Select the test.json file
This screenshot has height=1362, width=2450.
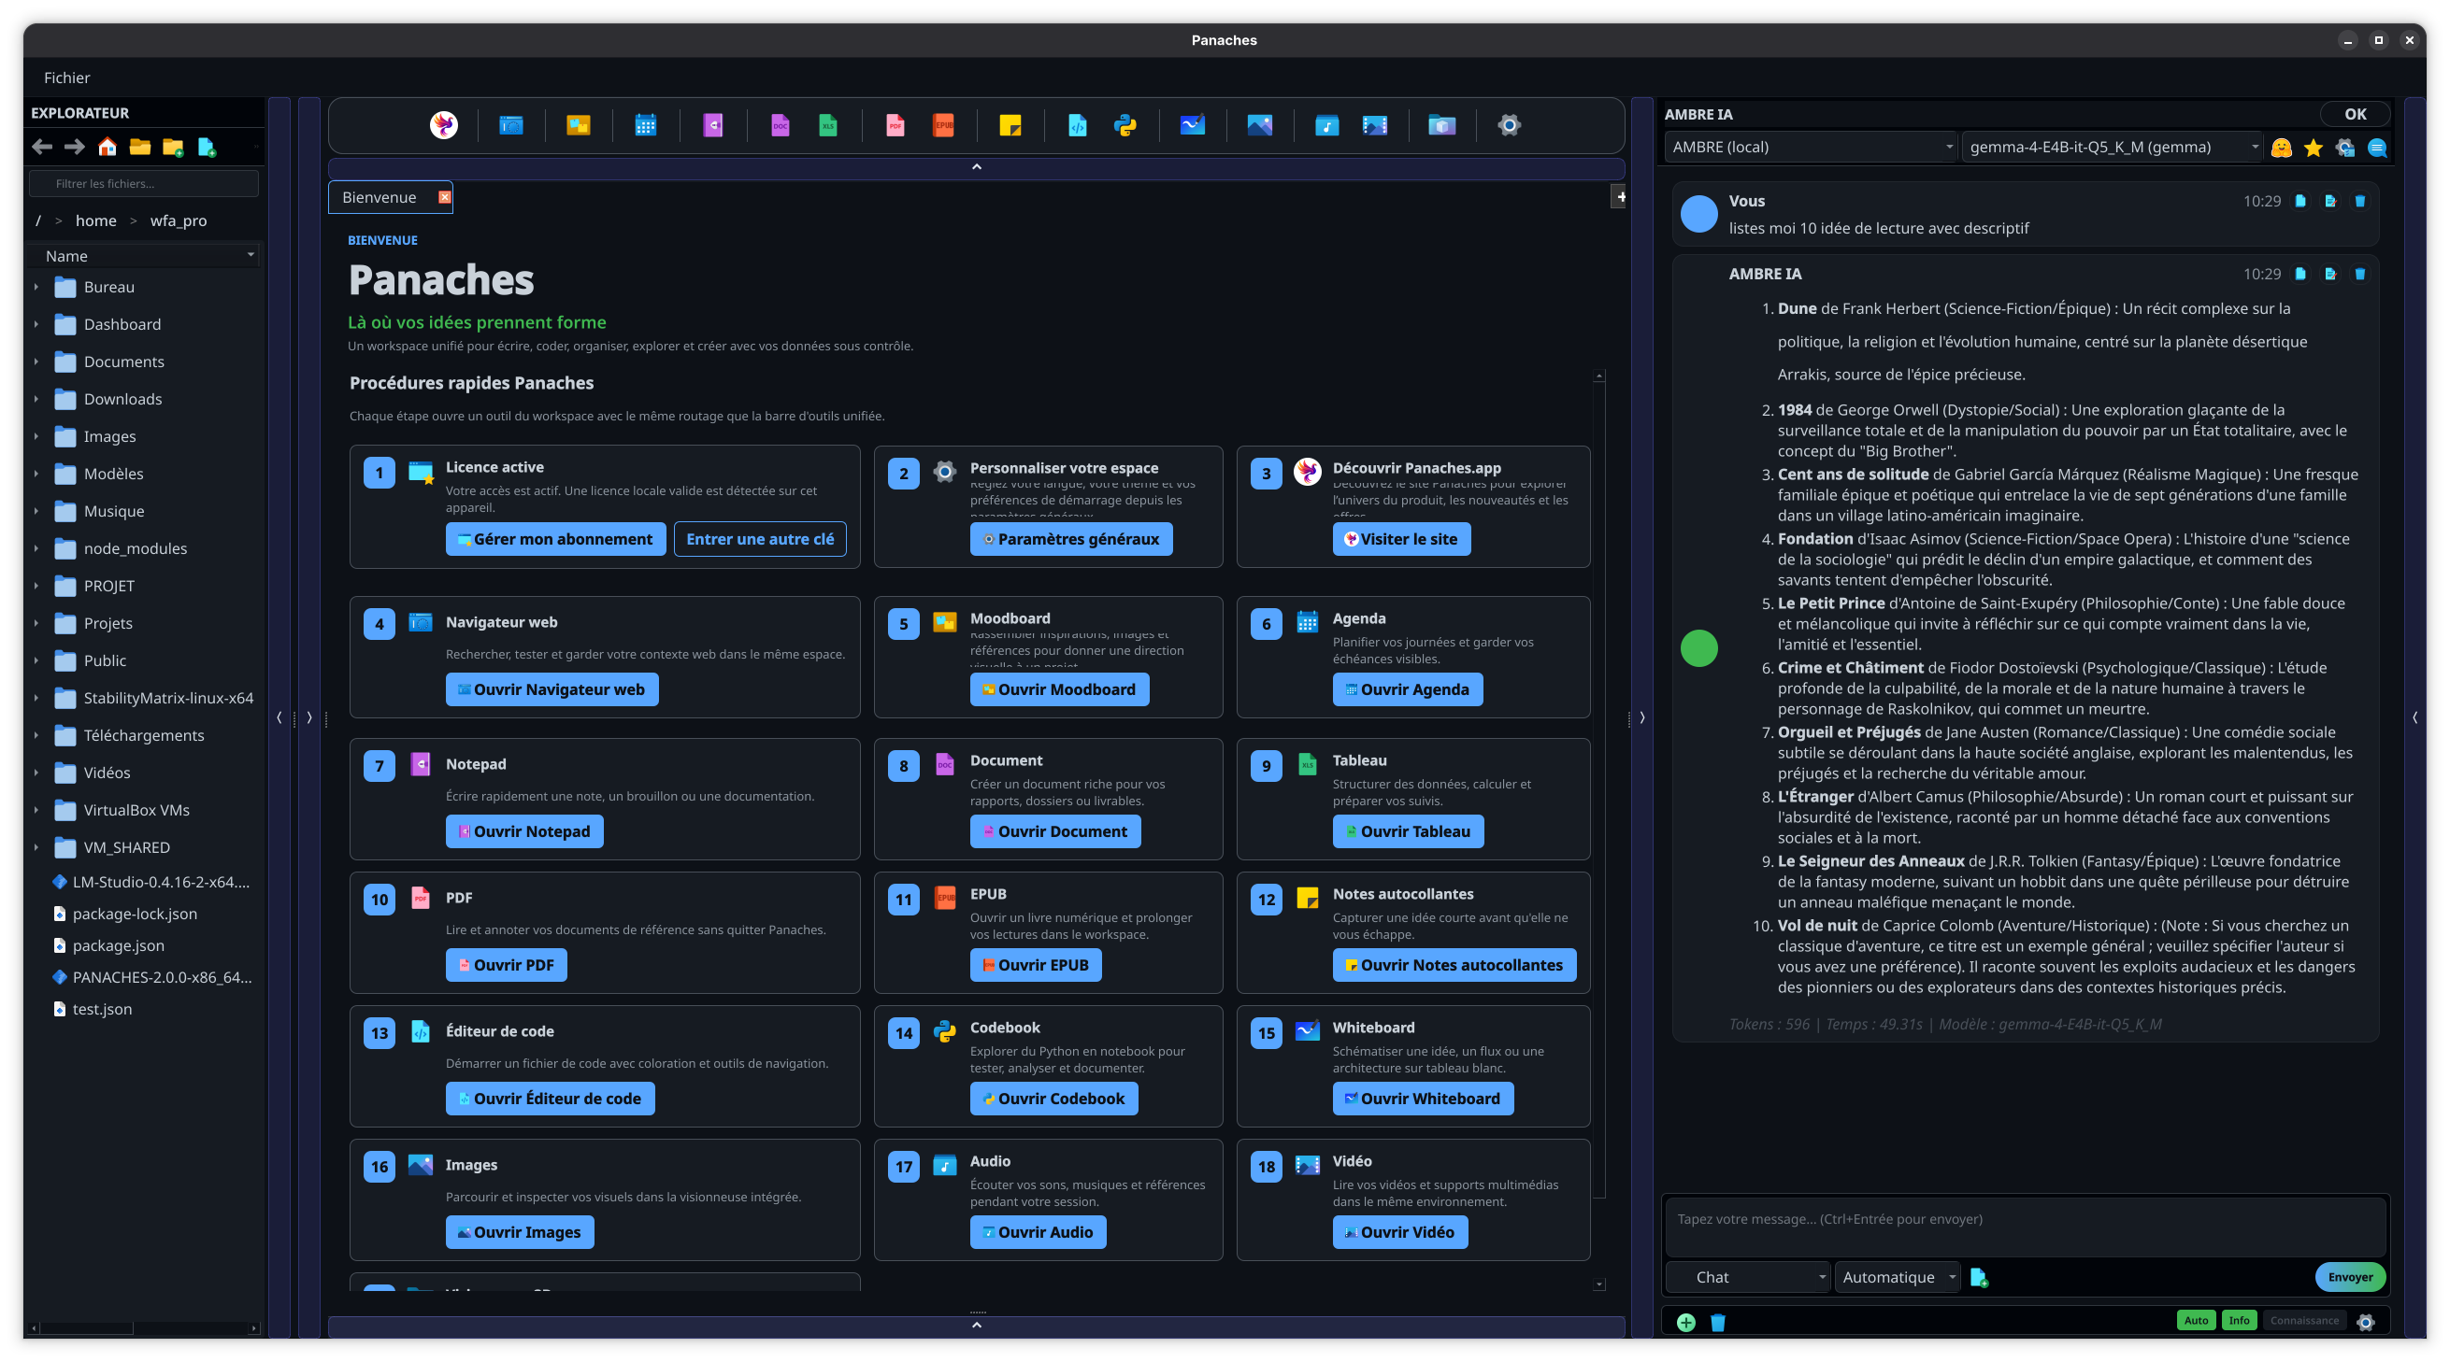103,1009
